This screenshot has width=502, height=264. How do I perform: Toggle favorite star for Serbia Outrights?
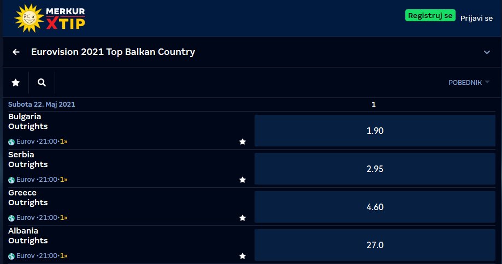tap(243, 180)
